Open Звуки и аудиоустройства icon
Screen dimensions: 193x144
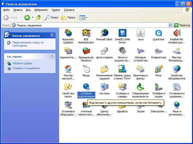122,51
